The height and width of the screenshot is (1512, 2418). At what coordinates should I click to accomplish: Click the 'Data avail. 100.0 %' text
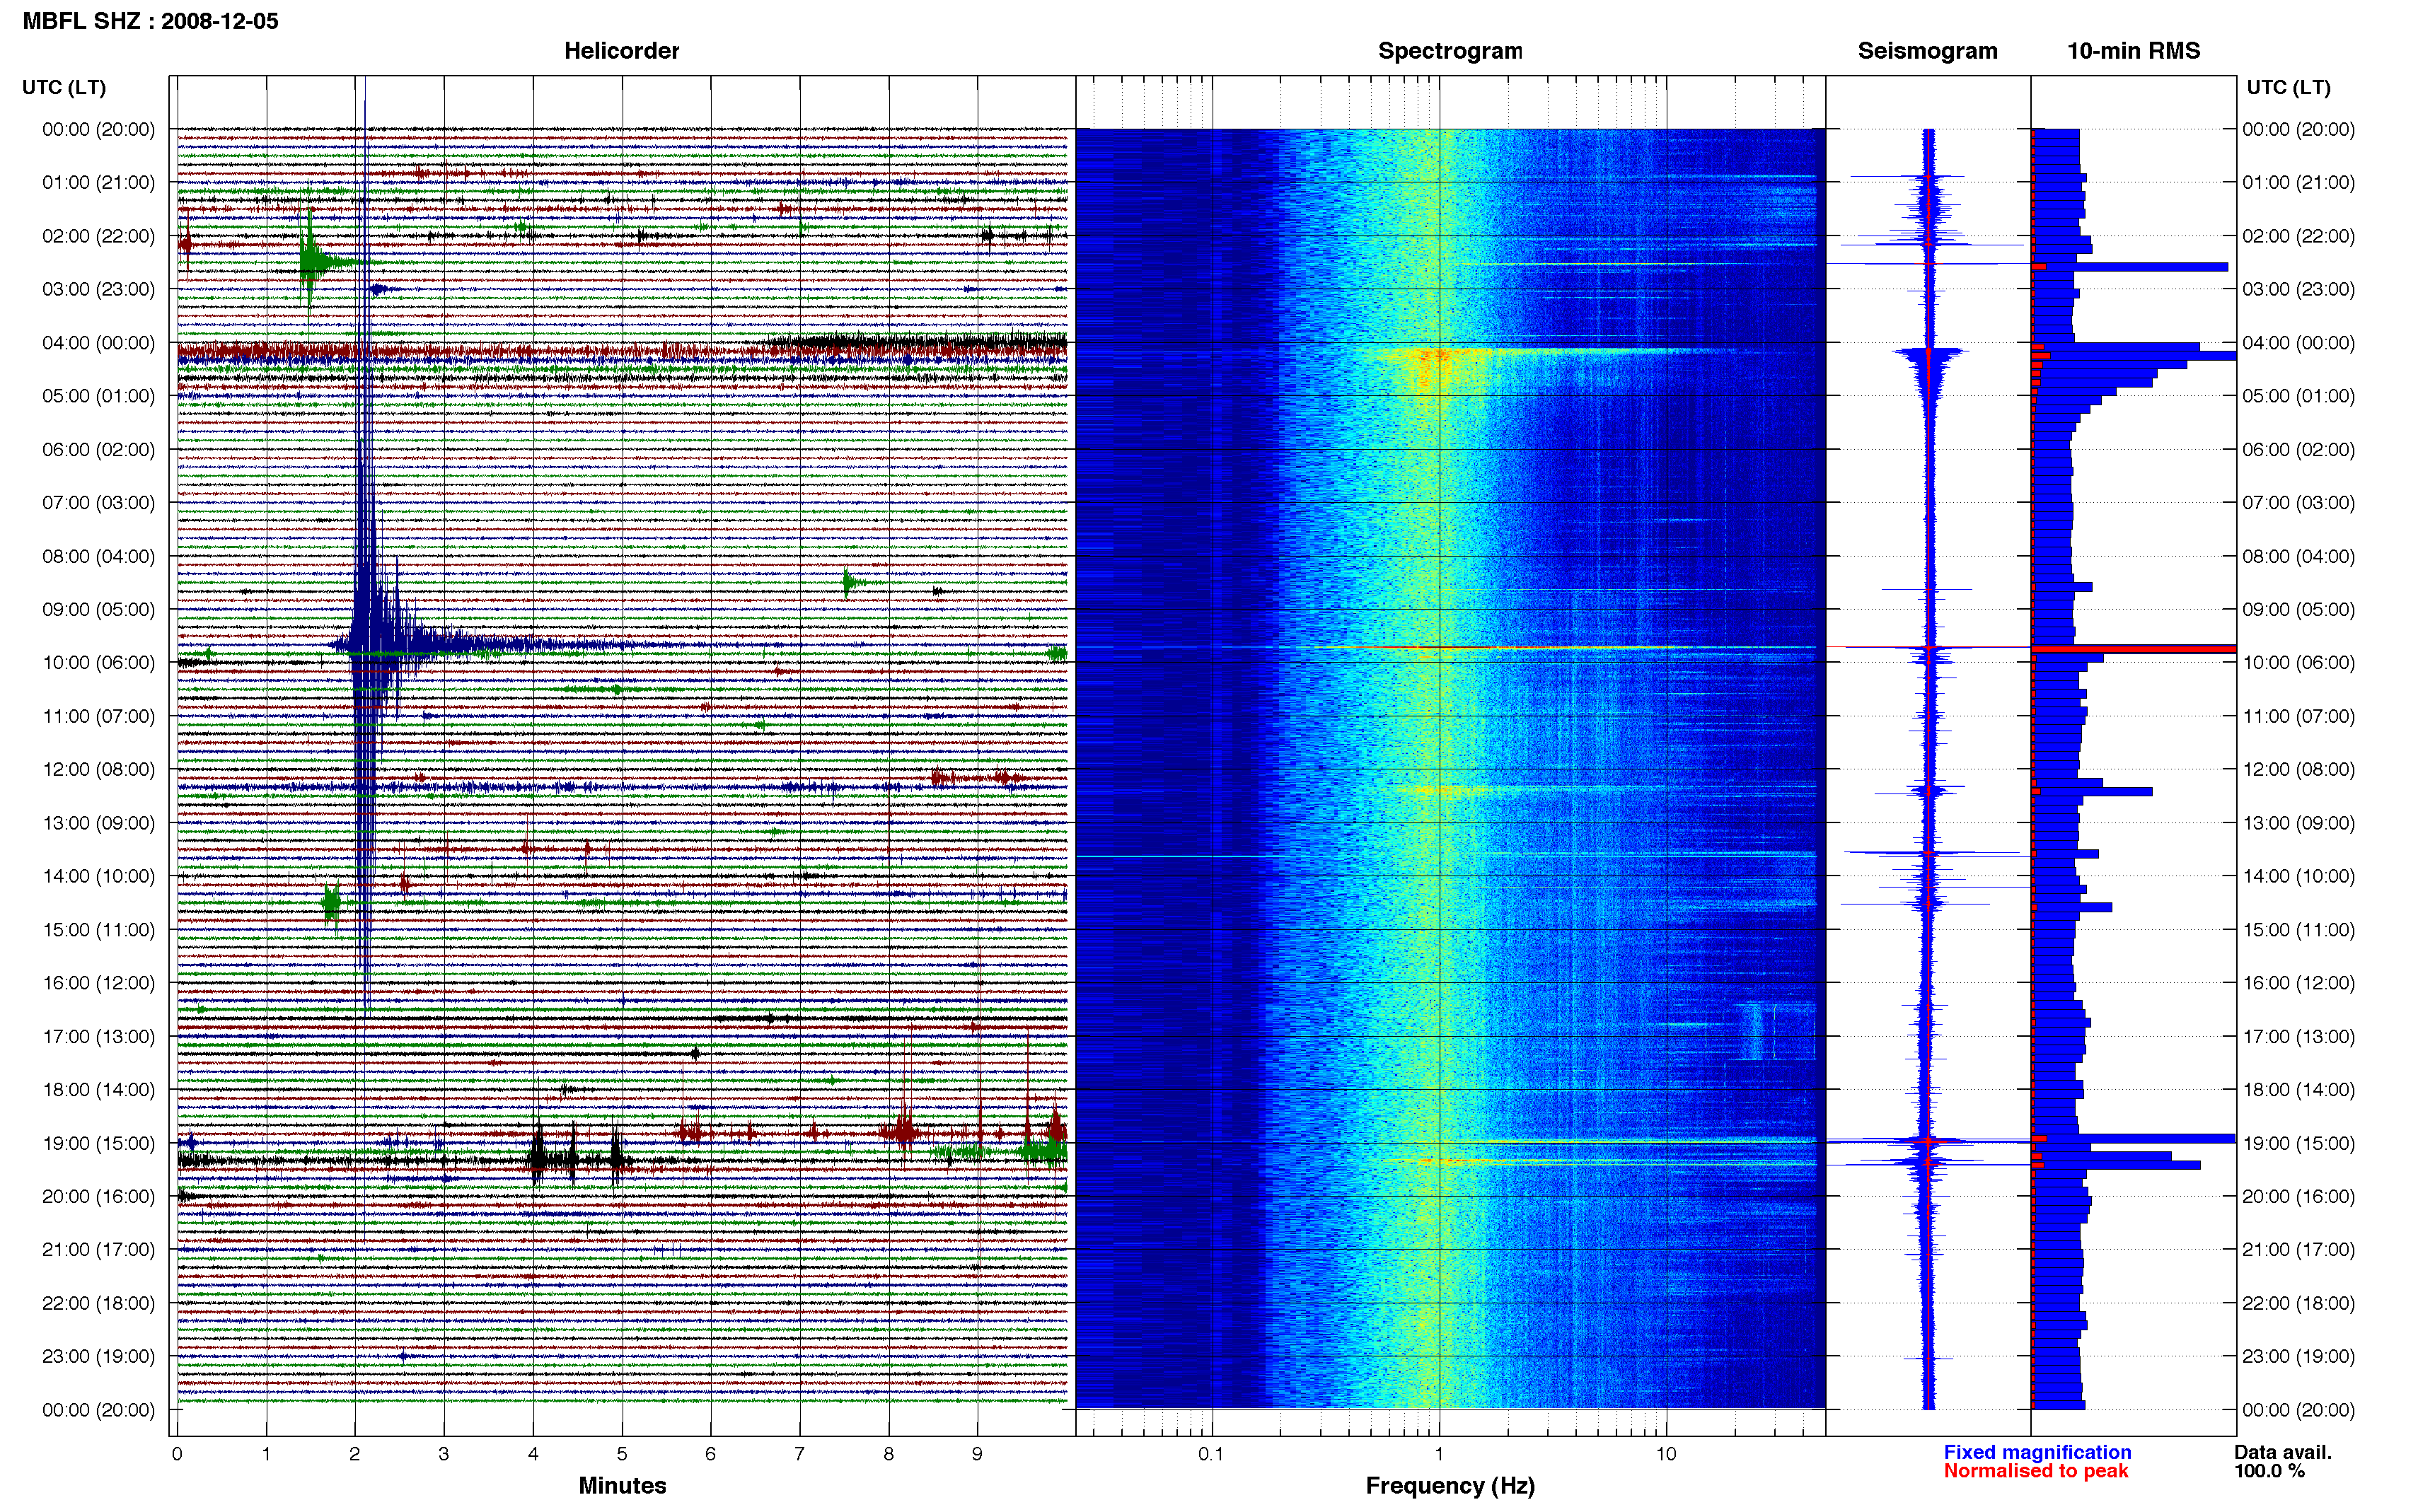(2282, 1461)
